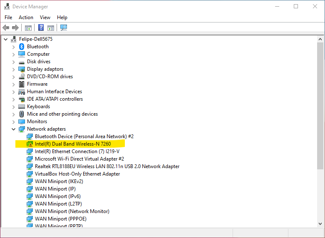325x238 pixels.
Task: Click the VirtualBox Host-Only adapter icon
Action: coord(30,174)
